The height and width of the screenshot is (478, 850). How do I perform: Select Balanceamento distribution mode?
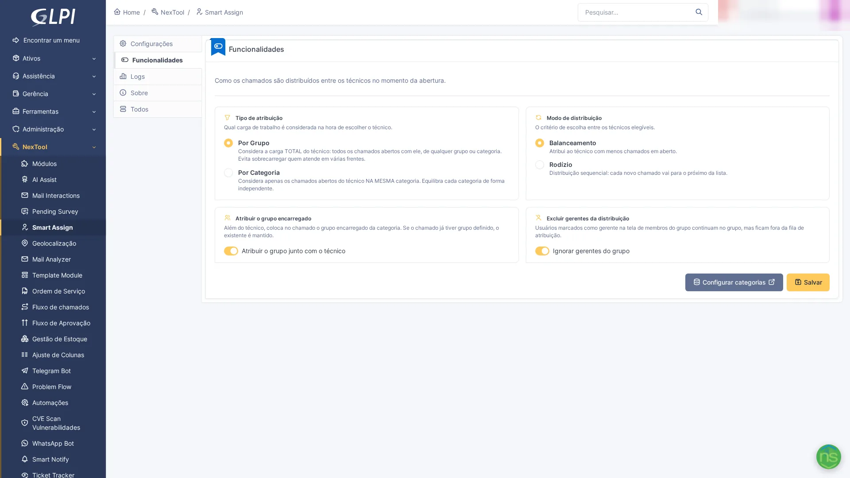(540, 143)
